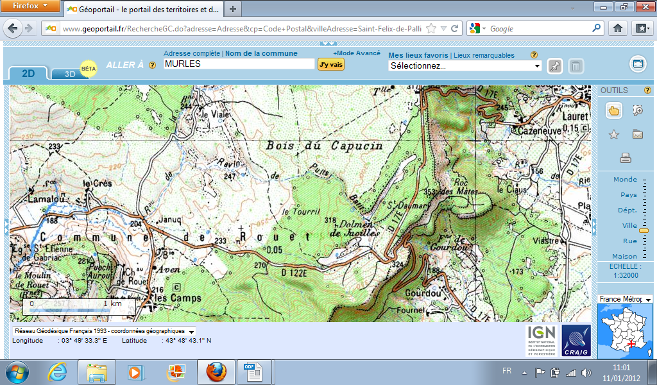Image resolution: width=657 pixels, height=385 pixels.
Task: Open the Firefox application menu
Action: (30, 6)
